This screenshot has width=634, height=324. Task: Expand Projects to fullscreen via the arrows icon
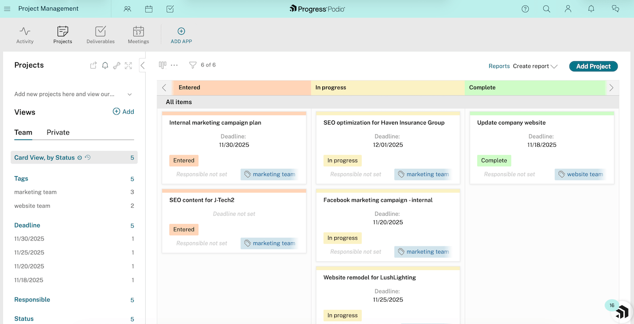pos(128,65)
